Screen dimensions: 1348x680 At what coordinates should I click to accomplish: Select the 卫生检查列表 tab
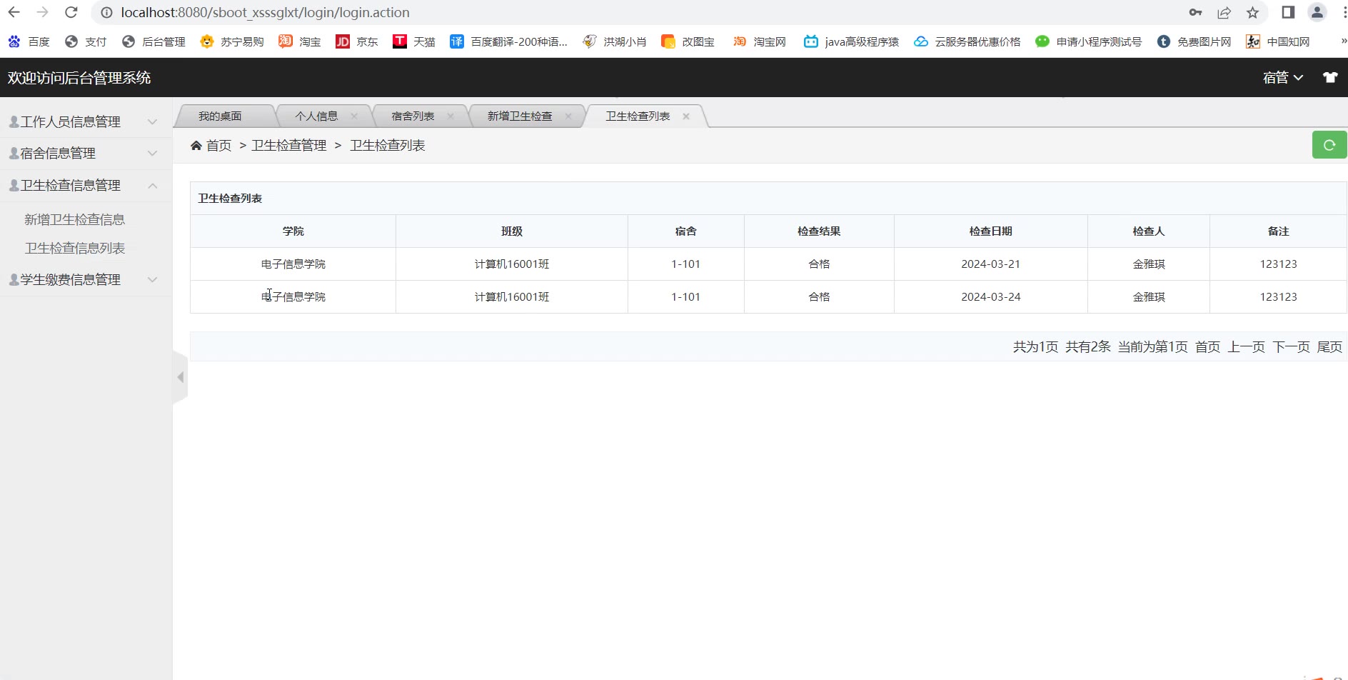pyautogui.click(x=638, y=116)
